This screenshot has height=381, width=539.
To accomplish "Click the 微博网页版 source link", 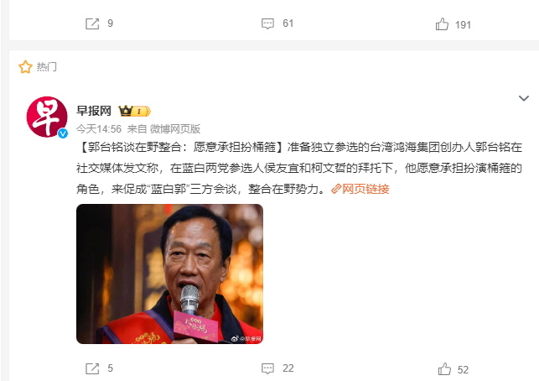I will [175, 129].
